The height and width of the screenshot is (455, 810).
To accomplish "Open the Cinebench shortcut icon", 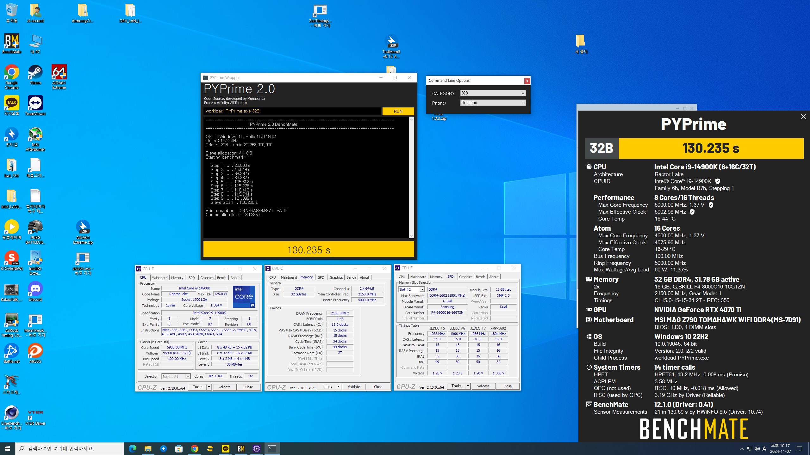I will point(12,418).
